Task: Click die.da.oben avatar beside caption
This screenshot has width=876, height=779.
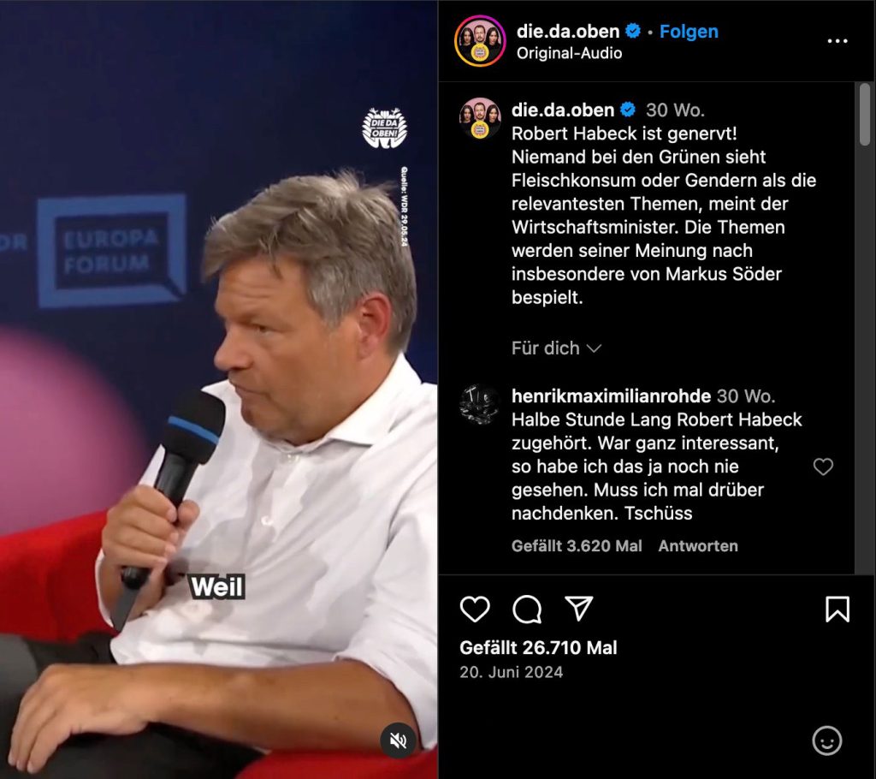Action: 479,118
